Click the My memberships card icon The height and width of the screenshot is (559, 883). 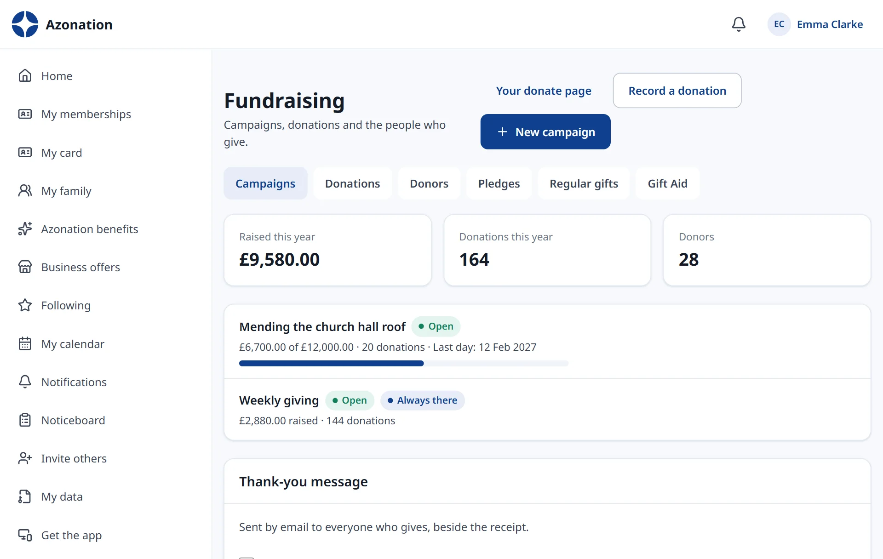[25, 114]
